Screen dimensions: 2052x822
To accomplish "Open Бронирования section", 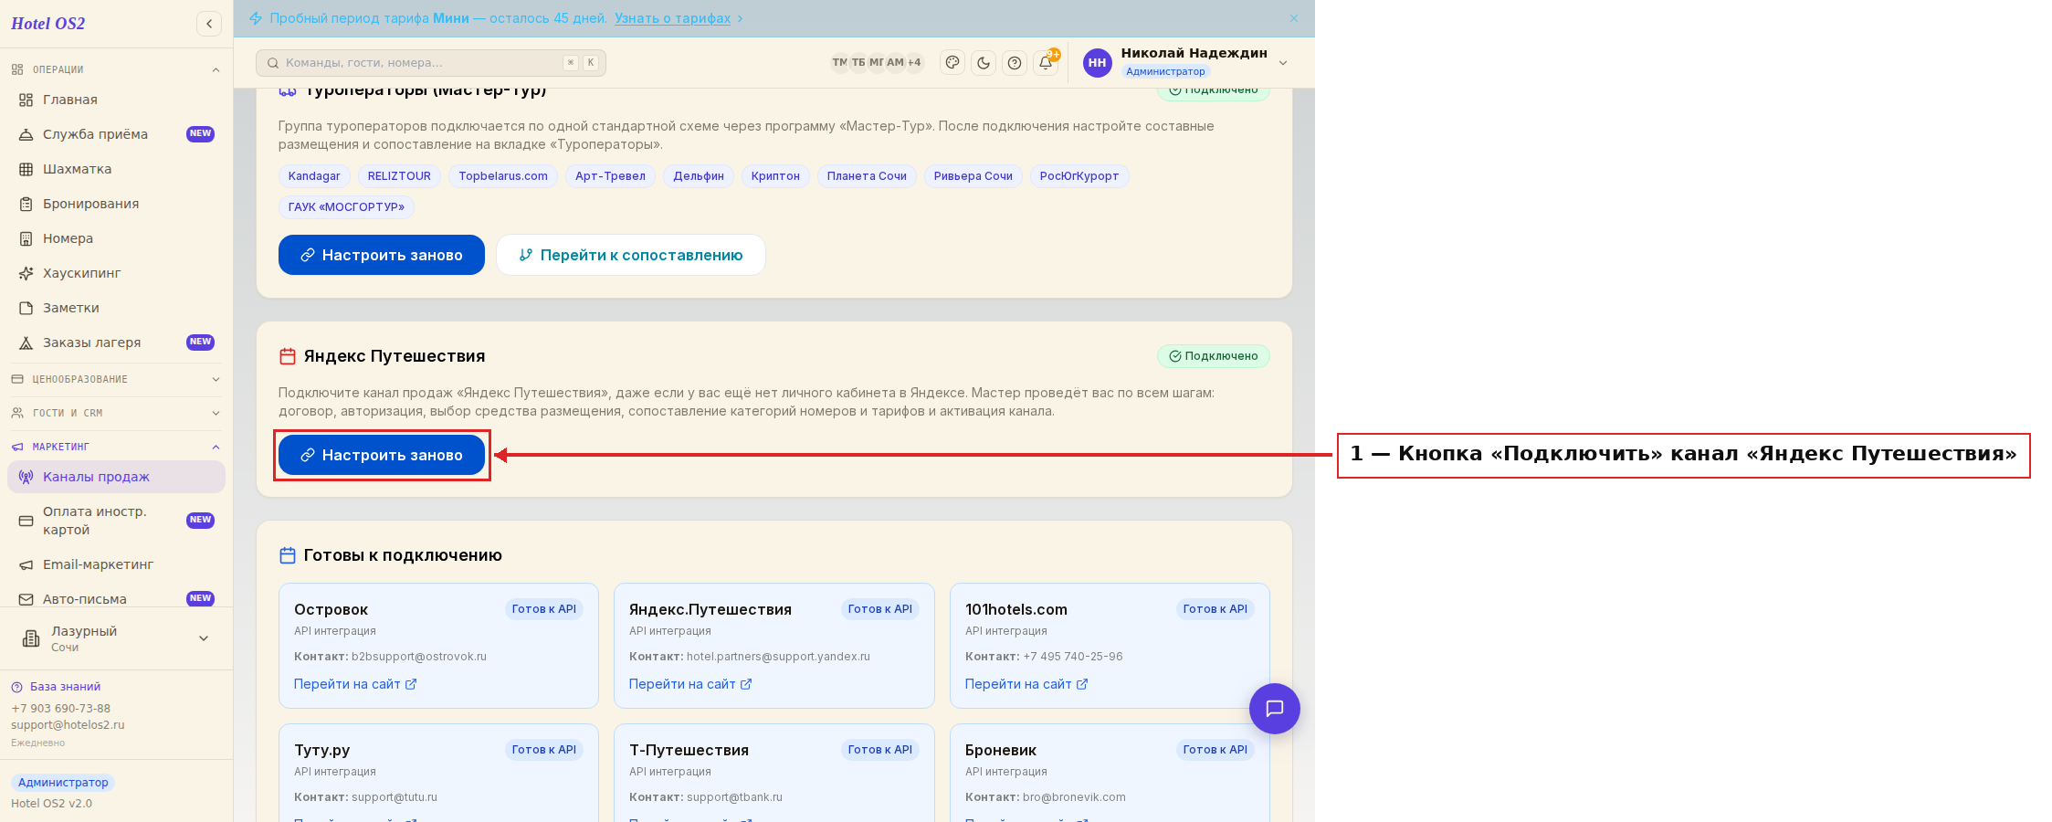I will click(116, 204).
